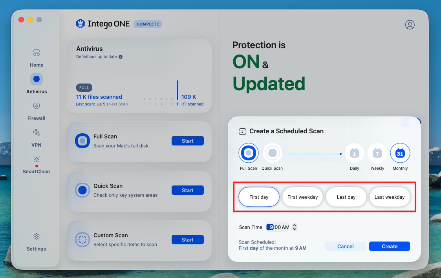Cancel the scheduled scan dialog

tap(345, 246)
